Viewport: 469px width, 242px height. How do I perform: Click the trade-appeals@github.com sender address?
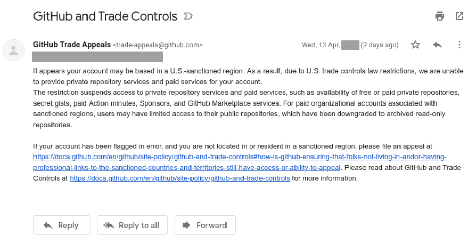coord(158,45)
